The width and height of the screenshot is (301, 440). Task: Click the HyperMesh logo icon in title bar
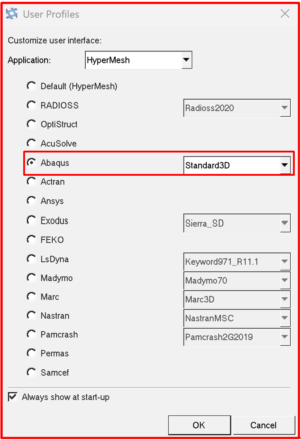[x=12, y=13]
